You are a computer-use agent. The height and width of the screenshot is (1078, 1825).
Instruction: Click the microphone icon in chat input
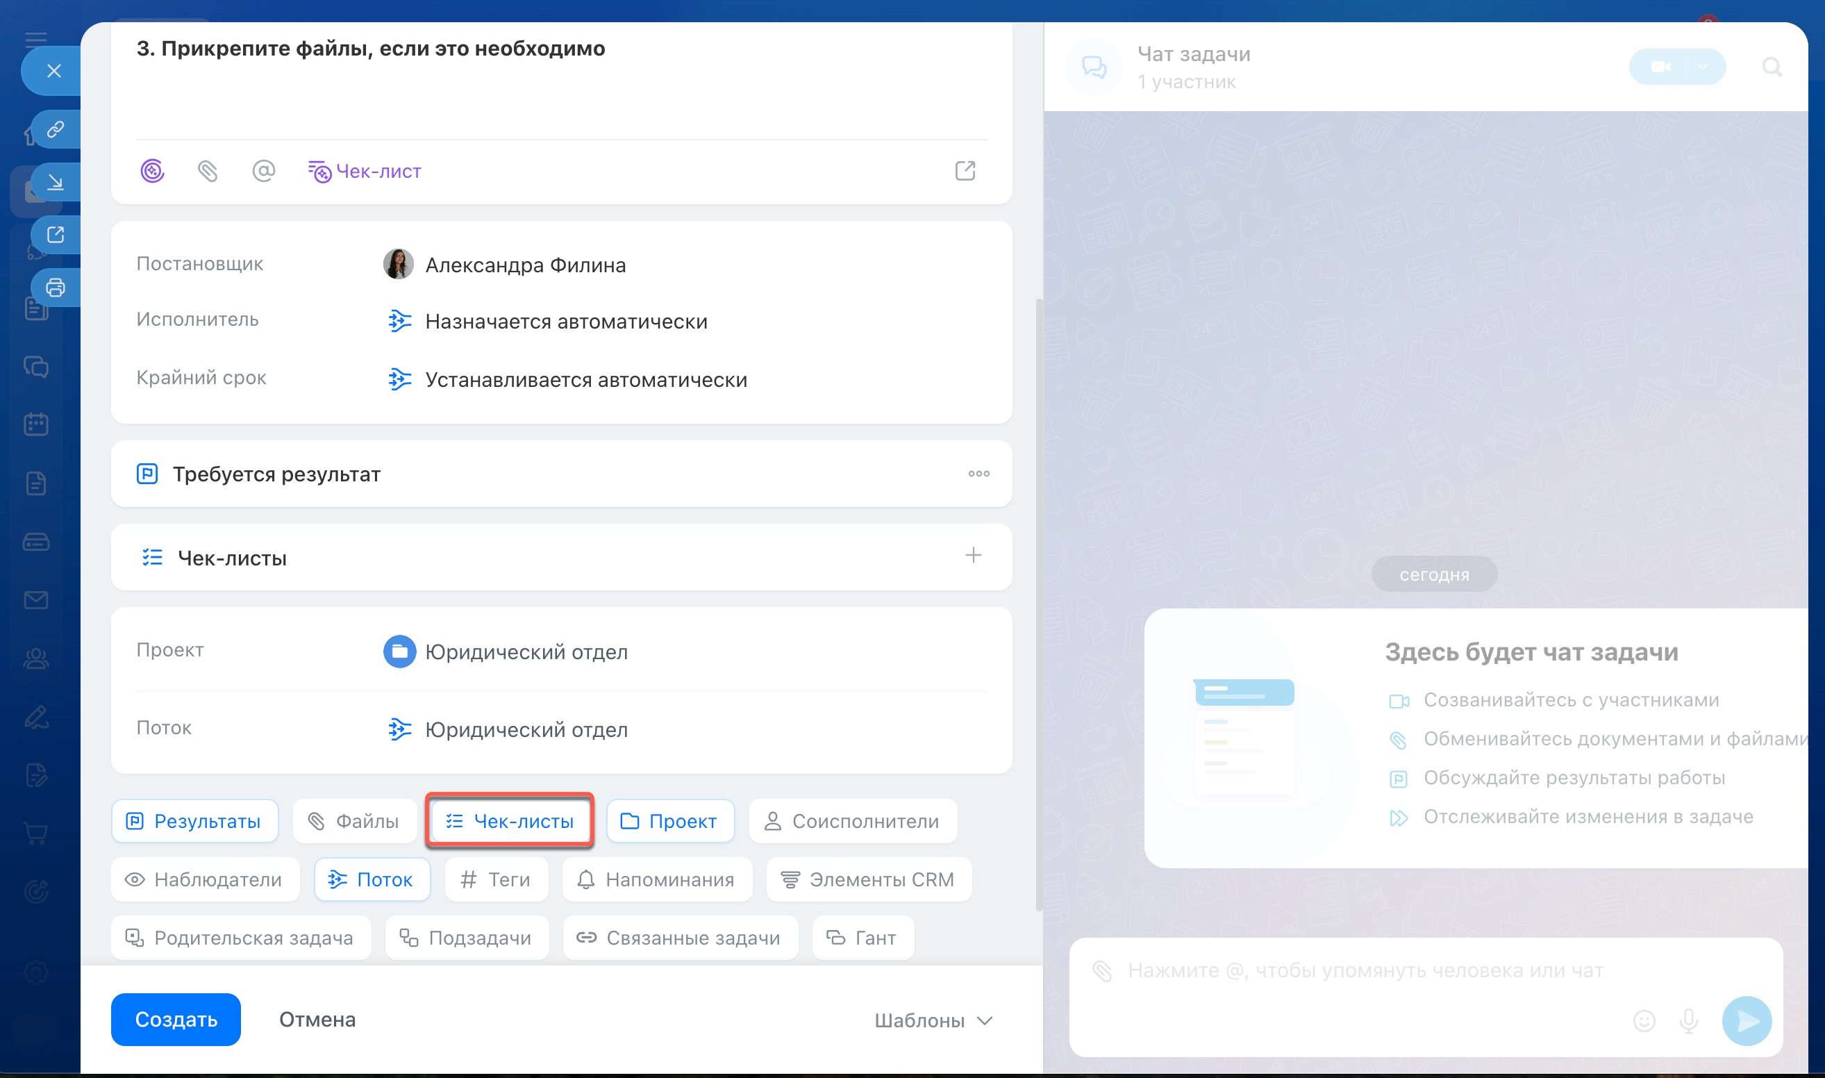click(x=1687, y=1020)
